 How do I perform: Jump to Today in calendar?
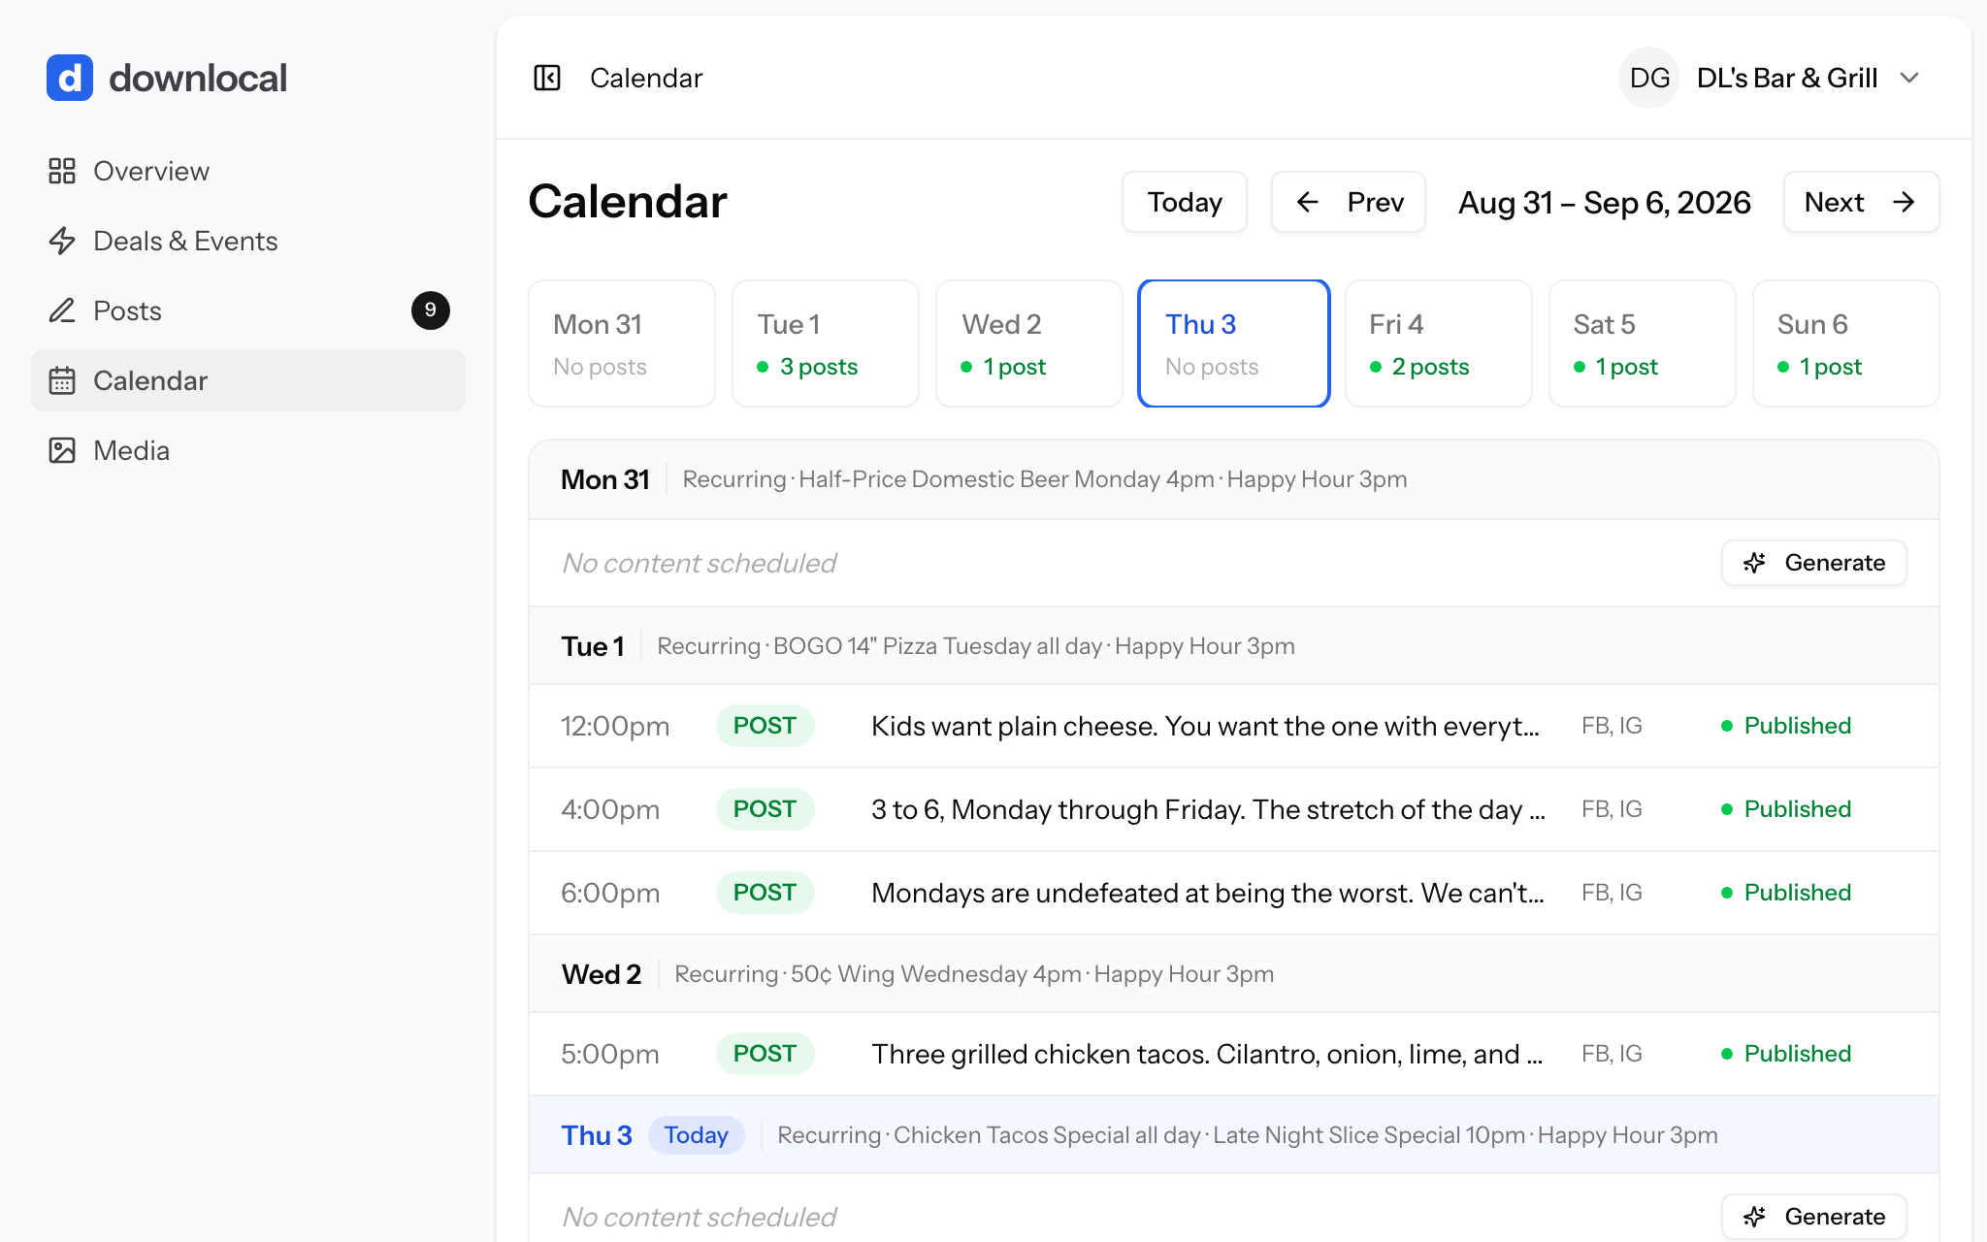point(1185,202)
